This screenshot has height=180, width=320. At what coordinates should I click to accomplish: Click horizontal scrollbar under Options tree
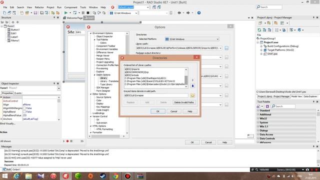click(x=106, y=136)
